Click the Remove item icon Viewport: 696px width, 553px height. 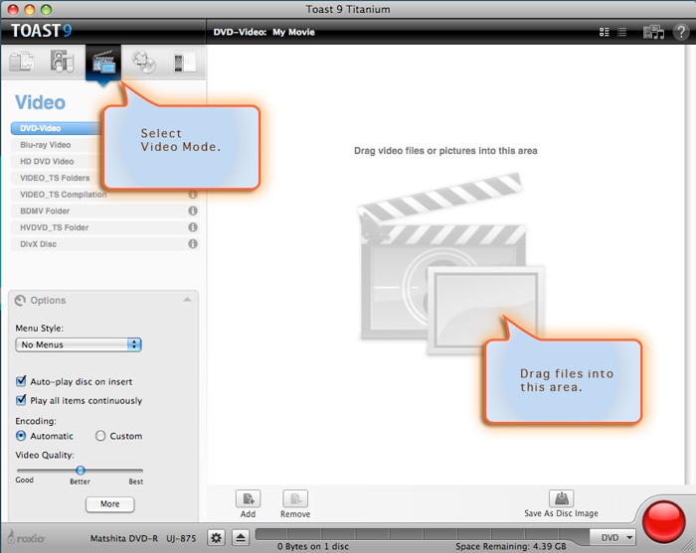295,499
